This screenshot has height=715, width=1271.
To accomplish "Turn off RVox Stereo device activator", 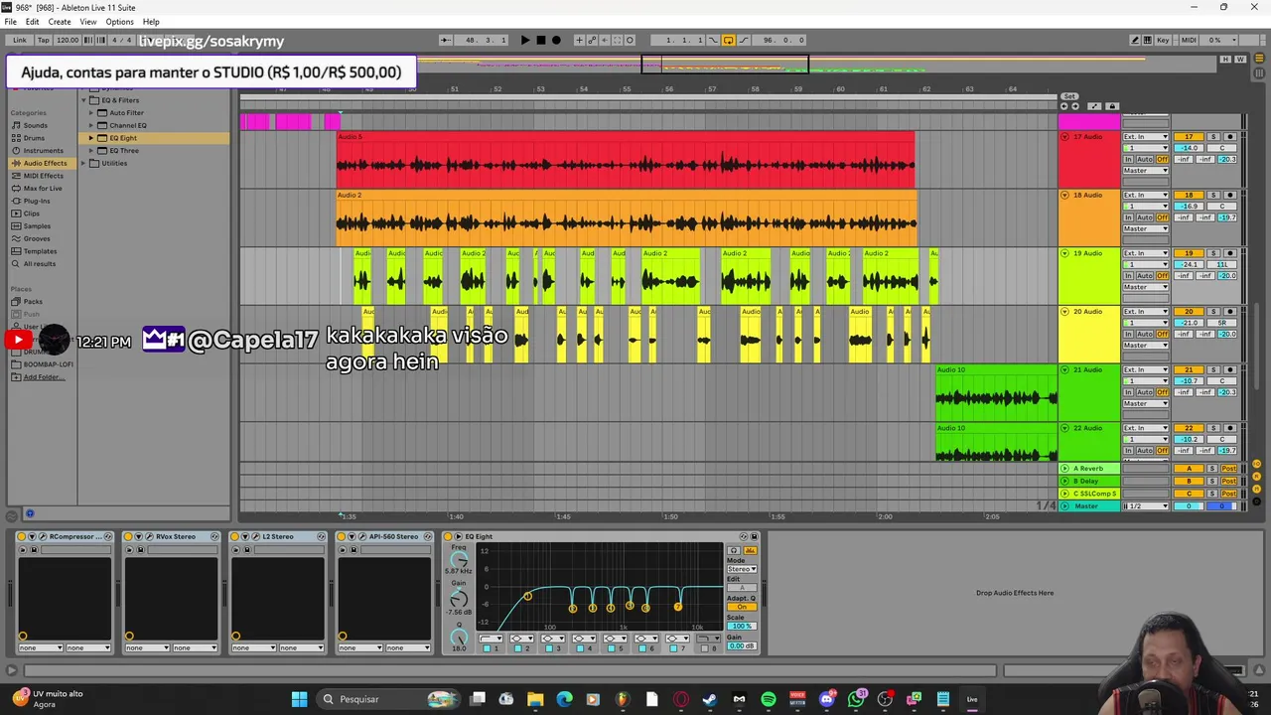I will click(x=128, y=537).
